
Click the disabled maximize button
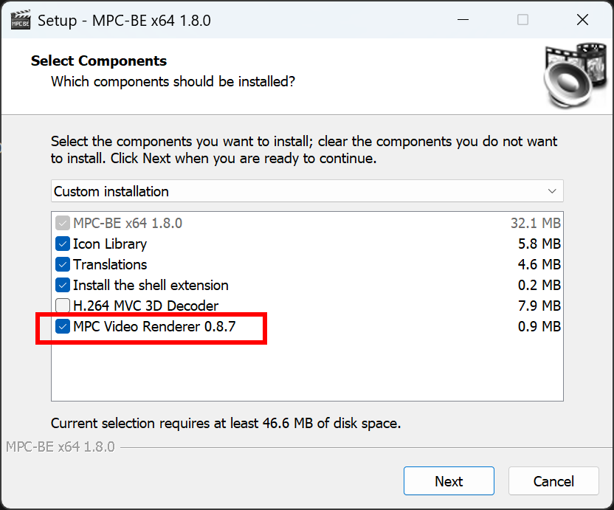(522, 20)
